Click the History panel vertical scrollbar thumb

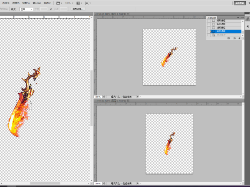(243, 31)
